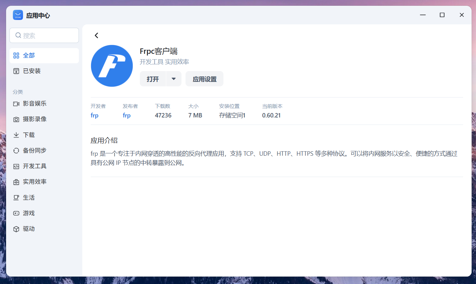Click the 开发者 label
Image resolution: width=476 pixels, height=284 pixels.
(x=98, y=106)
